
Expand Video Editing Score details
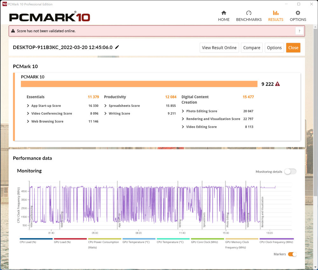coord(183,127)
